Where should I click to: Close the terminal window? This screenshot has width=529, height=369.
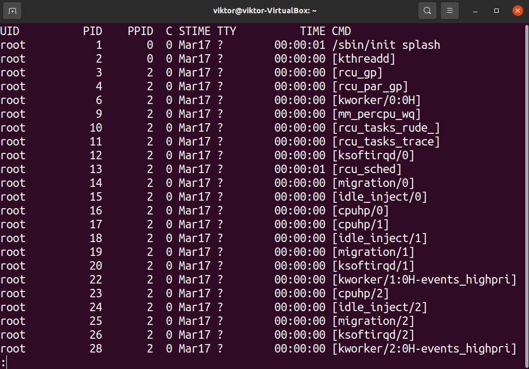(517, 11)
